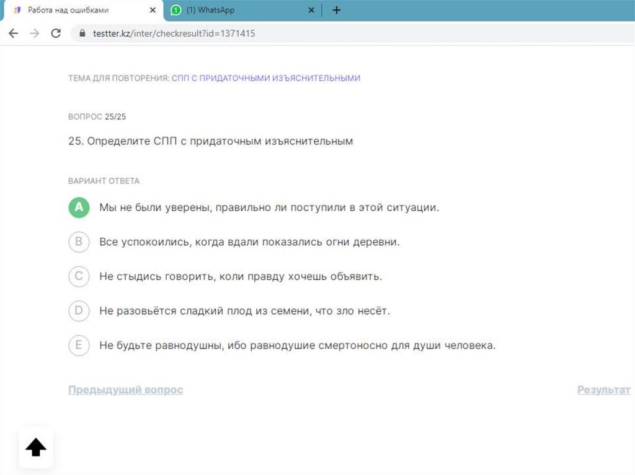The width and height of the screenshot is (635, 475).
Task: Click the address bar URL testter.kz
Action: click(x=174, y=33)
